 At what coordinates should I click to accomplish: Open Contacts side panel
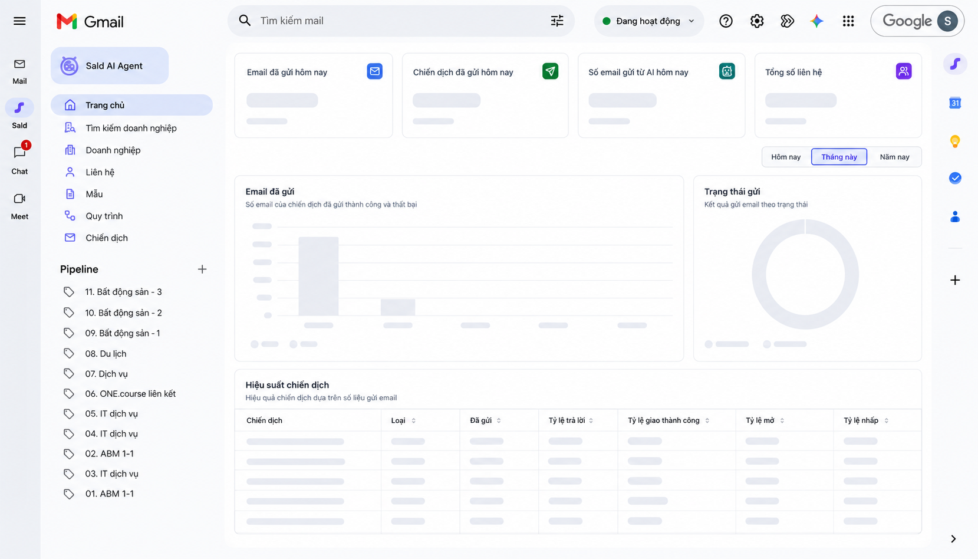coord(955,217)
